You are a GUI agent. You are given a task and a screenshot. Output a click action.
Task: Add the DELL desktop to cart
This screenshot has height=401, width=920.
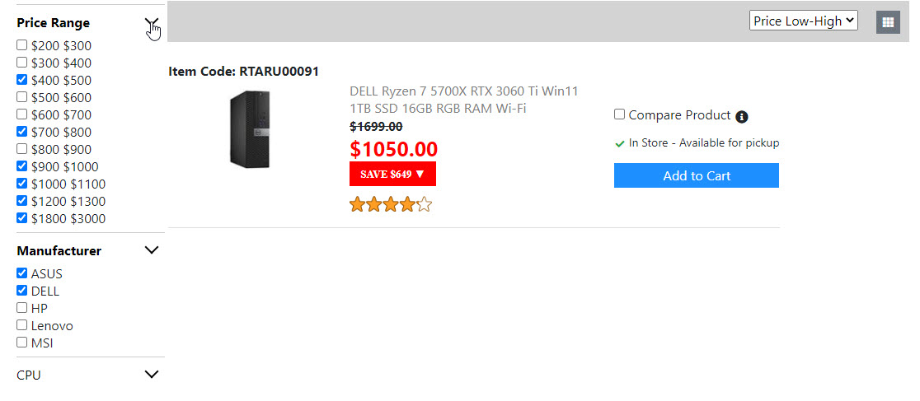click(x=696, y=175)
